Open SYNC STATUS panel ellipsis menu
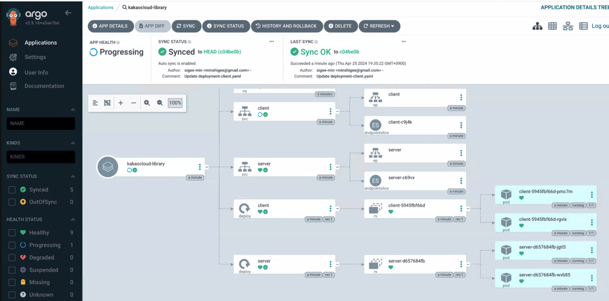Screen dimensions: 609x301 coord(272,41)
